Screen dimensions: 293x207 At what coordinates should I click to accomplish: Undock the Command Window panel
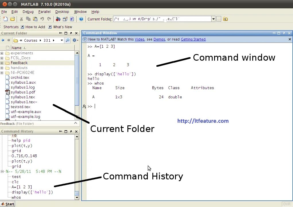coord(284,33)
